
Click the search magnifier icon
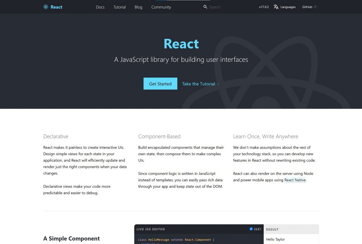point(205,7)
